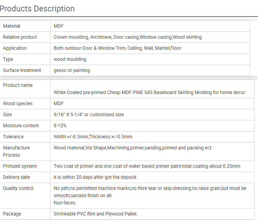Viewport: 258px width, 220px height.
Task: Select the Width/Thickness tolerance text
Action: (93, 137)
